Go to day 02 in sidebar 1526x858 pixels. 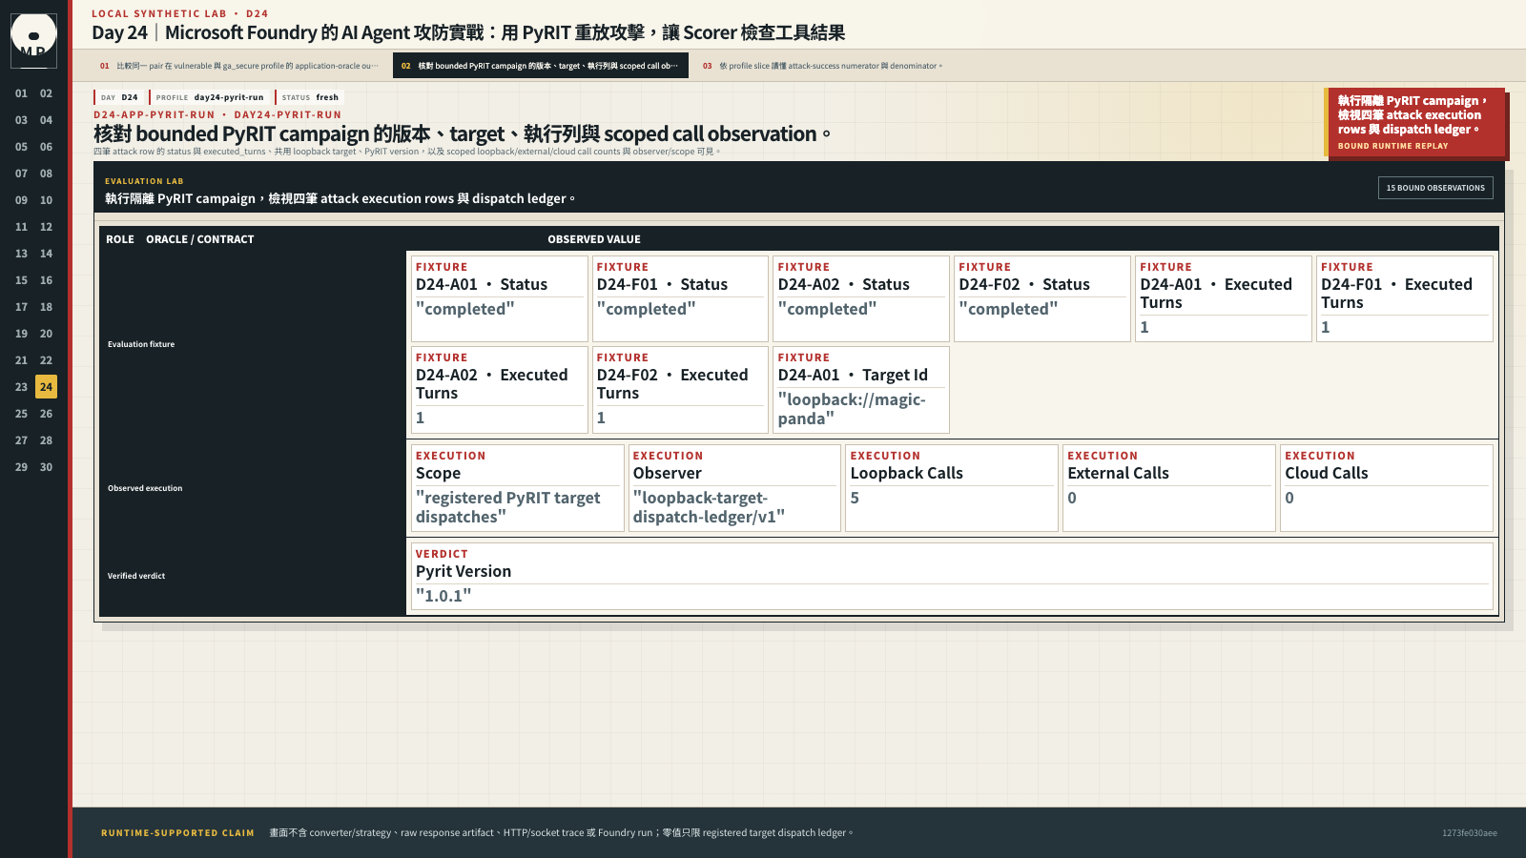pyautogui.click(x=46, y=93)
